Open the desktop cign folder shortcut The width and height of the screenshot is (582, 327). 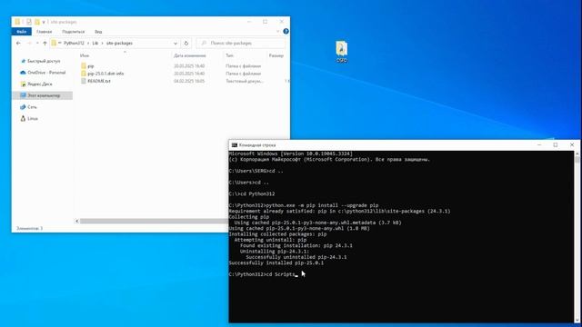click(x=342, y=52)
